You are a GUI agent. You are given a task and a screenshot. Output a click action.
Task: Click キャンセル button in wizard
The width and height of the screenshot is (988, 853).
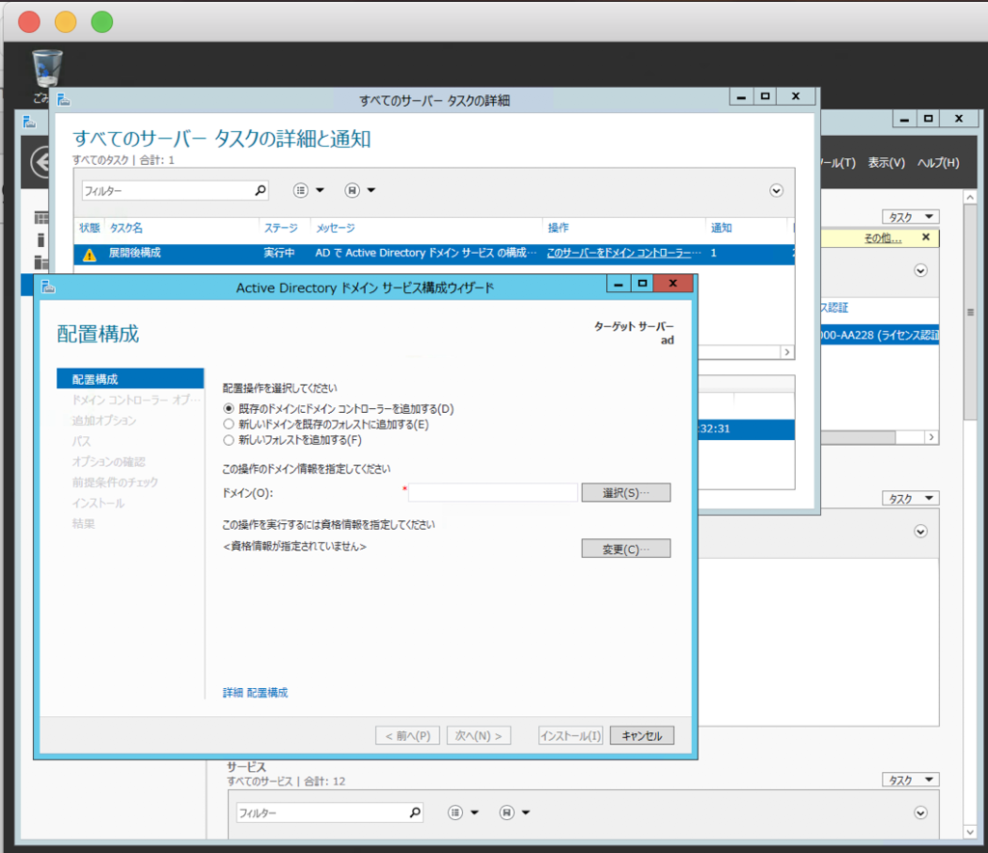[x=642, y=736]
